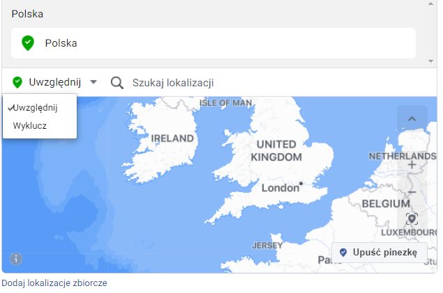Click the Polska country heading
The height and width of the screenshot is (293, 443).
click(x=26, y=14)
